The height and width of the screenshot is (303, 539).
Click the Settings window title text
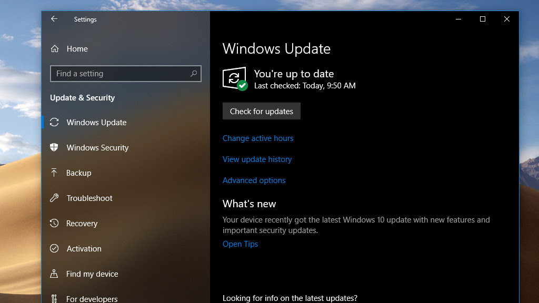[x=85, y=19]
